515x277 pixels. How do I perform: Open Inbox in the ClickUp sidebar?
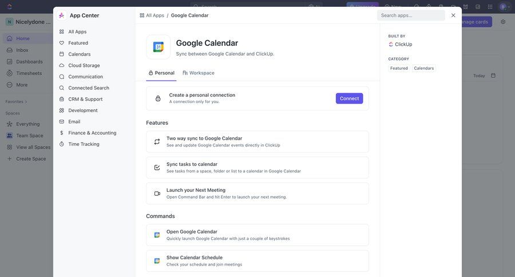(22, 50)
